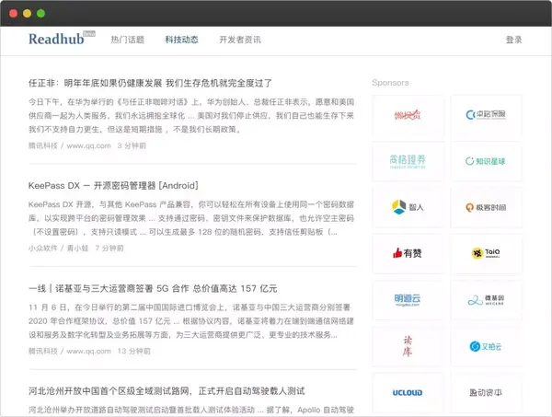552x417 pixels.
Task: Open the 知识星球 sponsor logo
Action: point(486,161)
